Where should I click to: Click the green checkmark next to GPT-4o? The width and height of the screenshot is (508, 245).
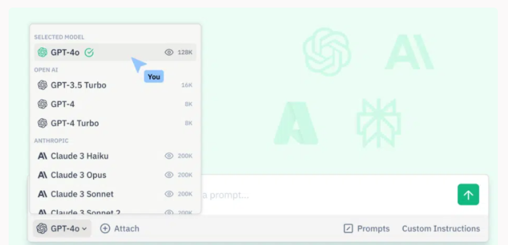click(x=89, y=52)
